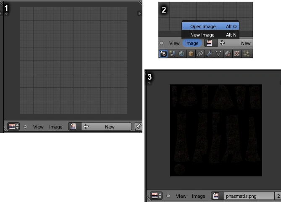
Task: Open the Scene properties tab icon
Action: click(x=172, y=54)
